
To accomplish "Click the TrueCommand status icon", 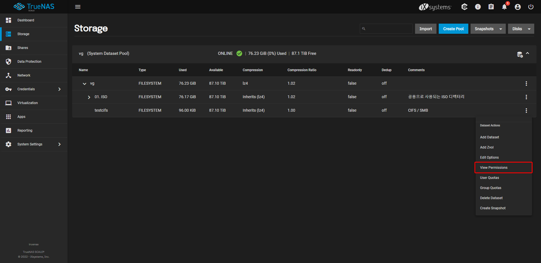I will click(x=465, y=7).
